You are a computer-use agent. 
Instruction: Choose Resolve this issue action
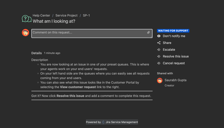click(176, 56)
